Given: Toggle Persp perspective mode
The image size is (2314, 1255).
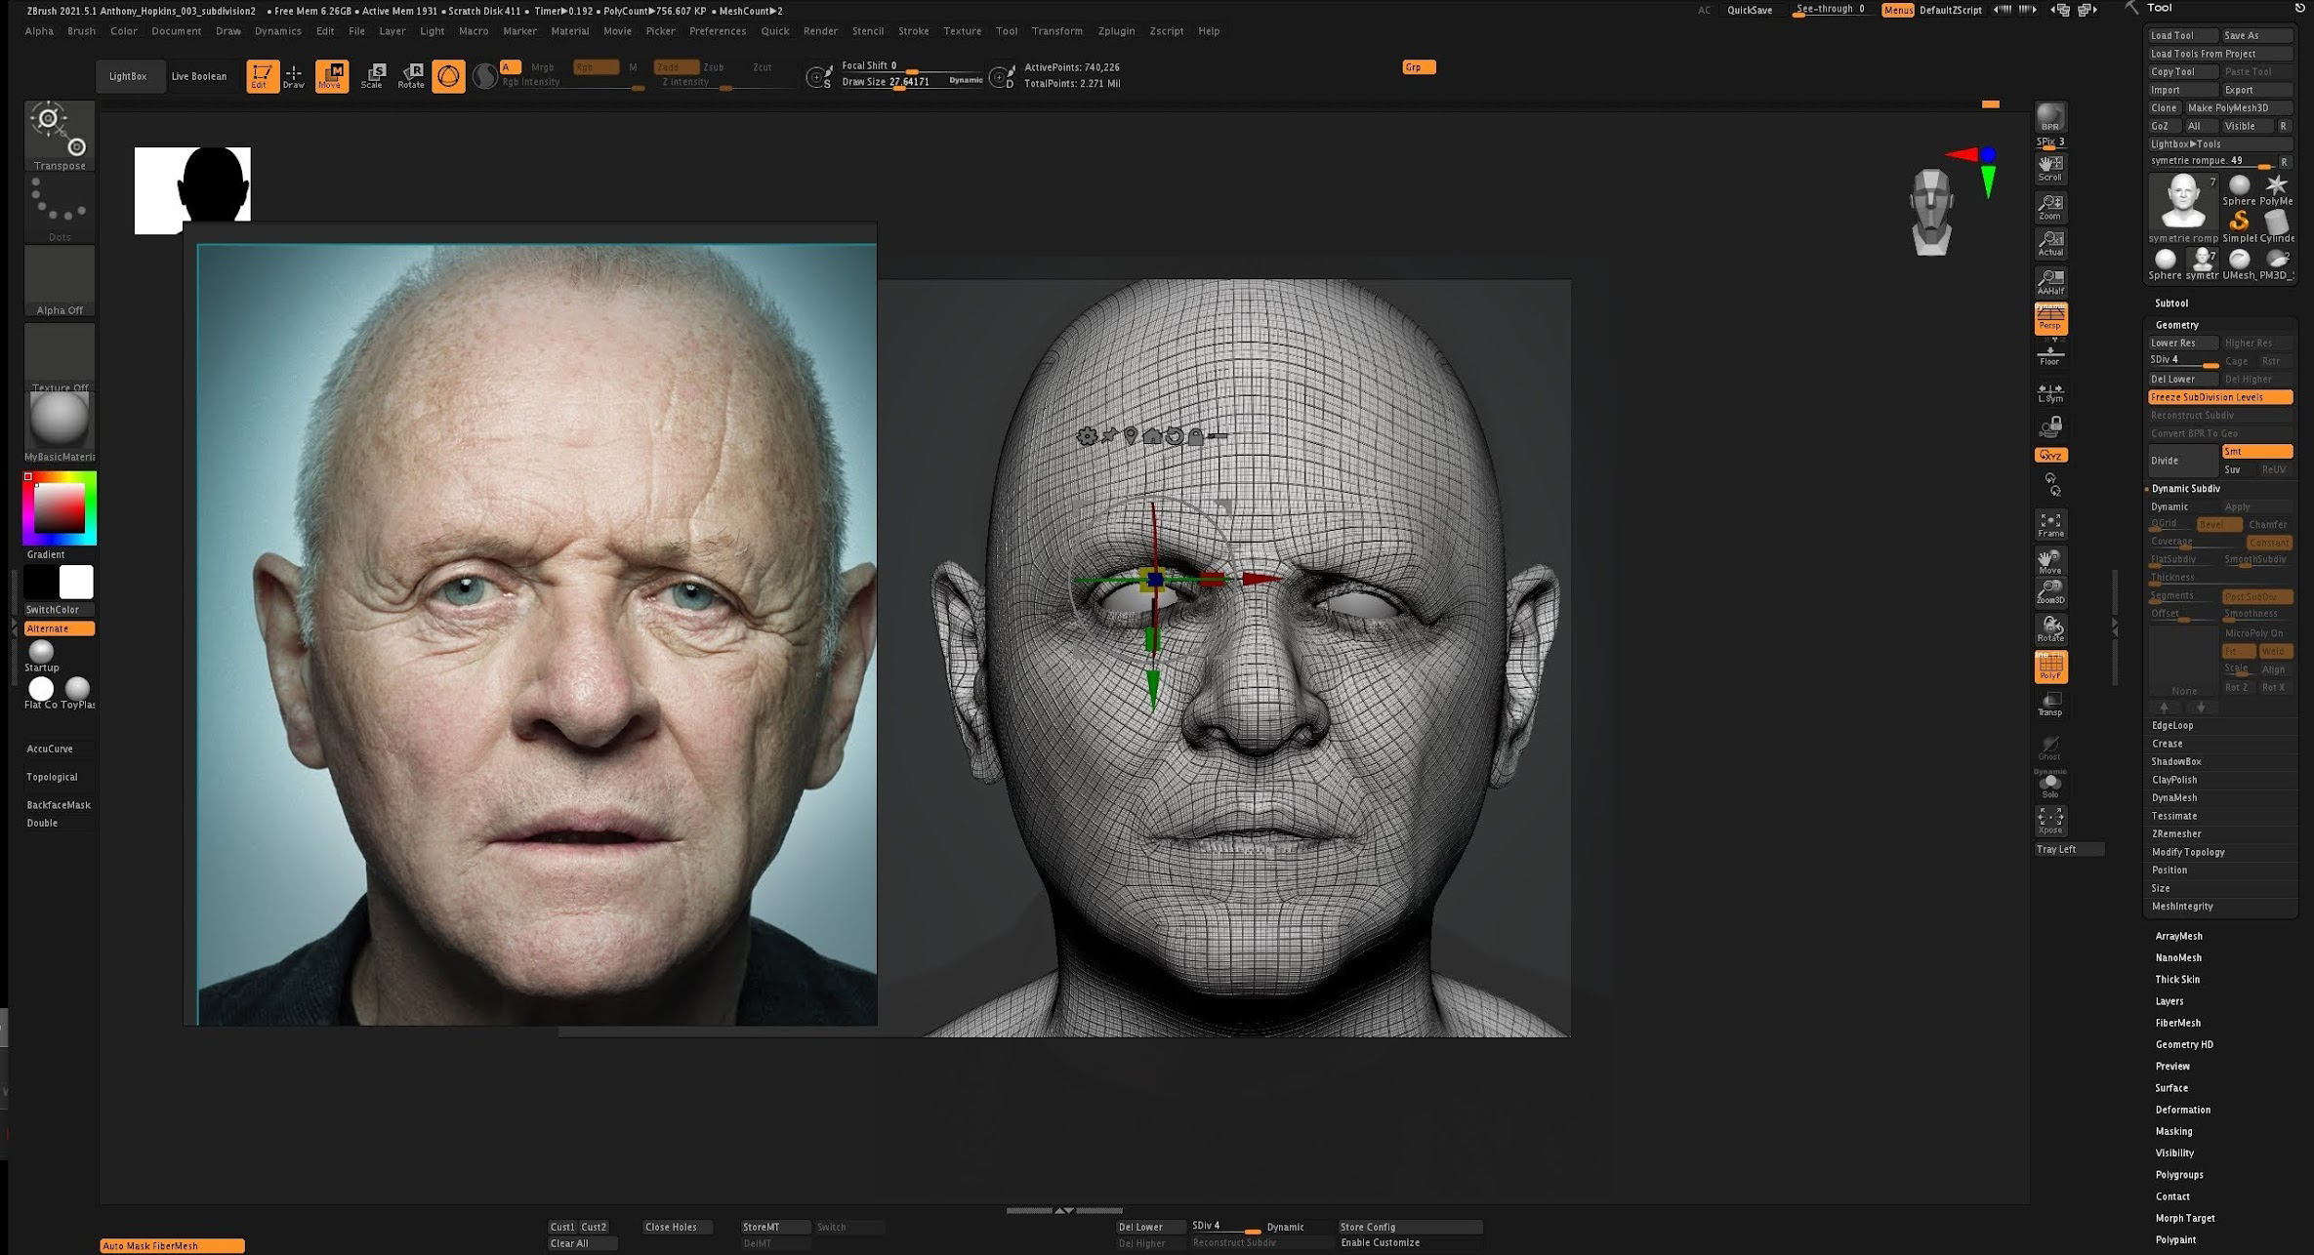Looking at the screenshot, I should pos(2050,318).
